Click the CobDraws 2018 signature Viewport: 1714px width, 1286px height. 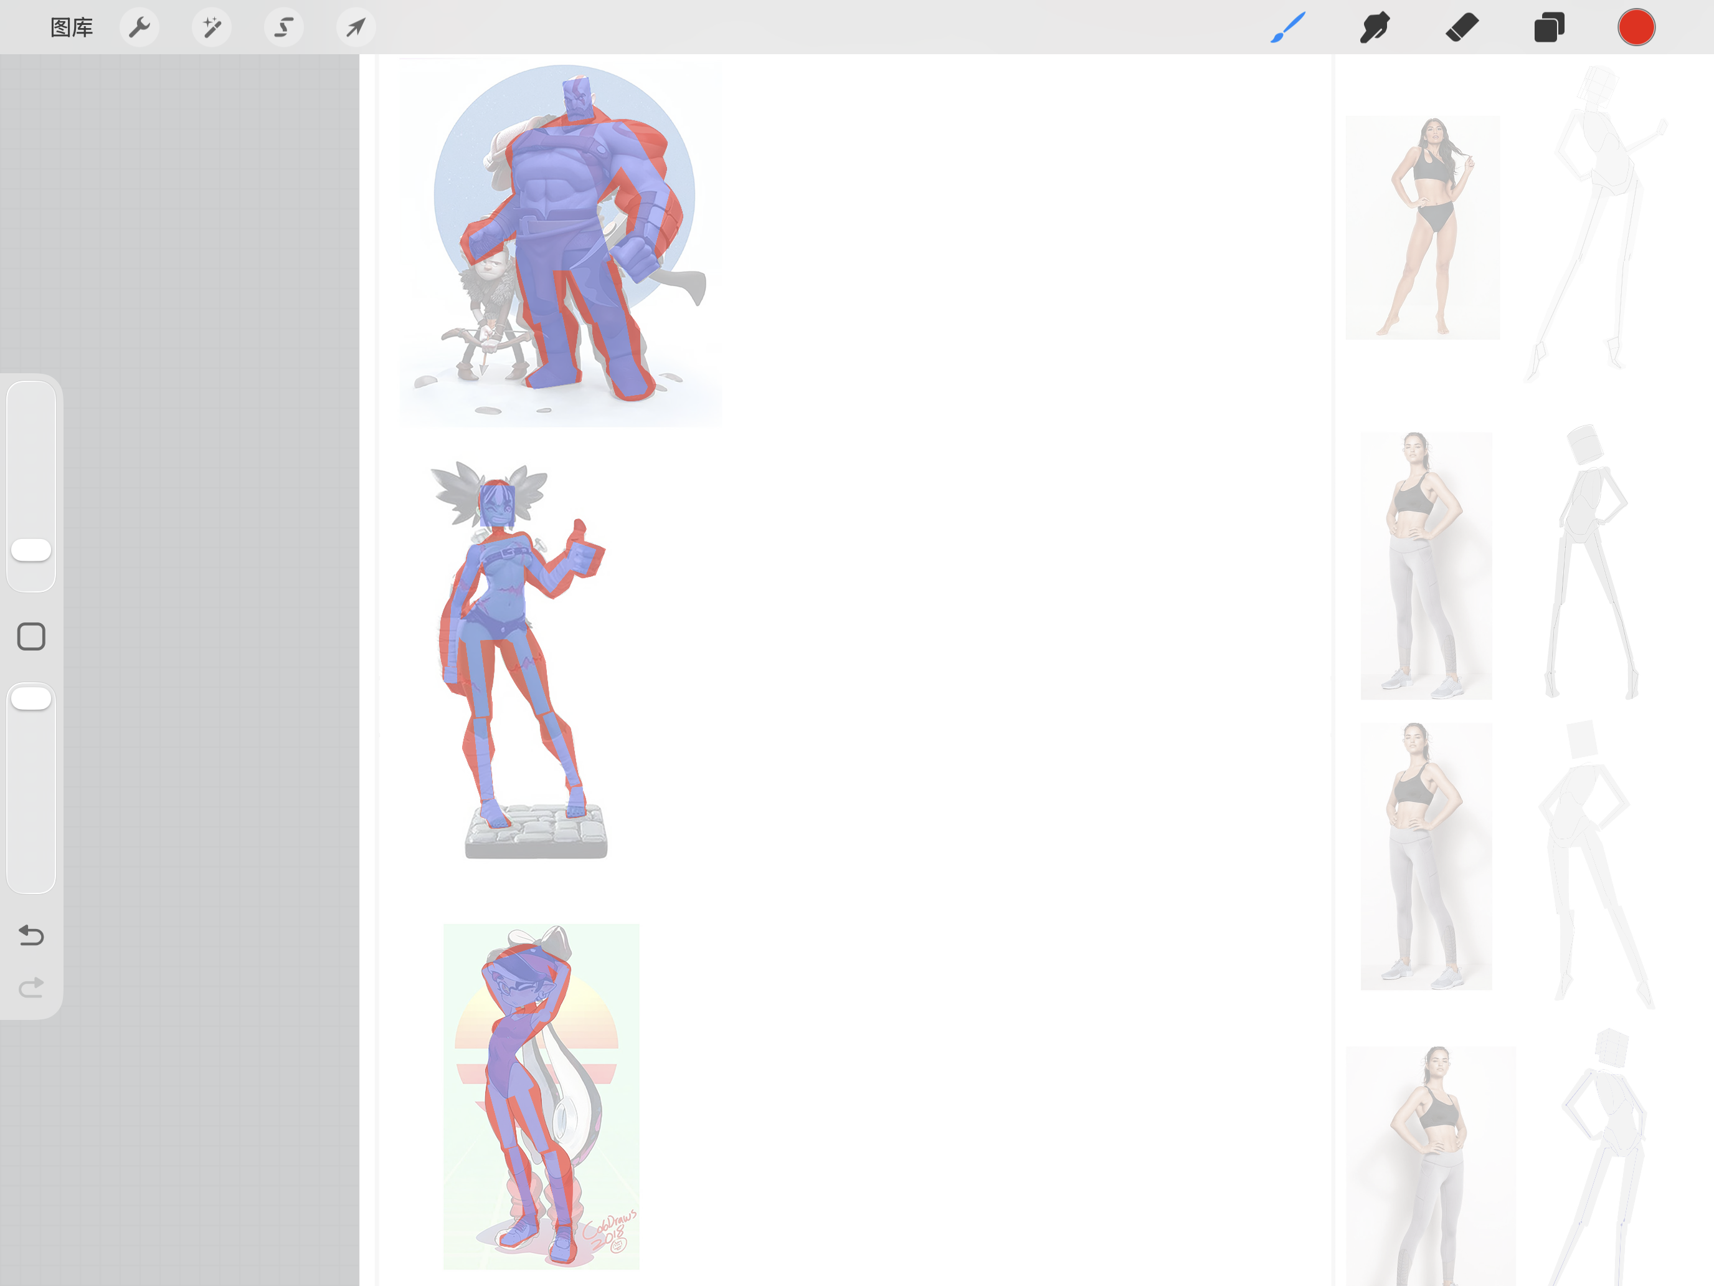click(x=610, y=1231)
